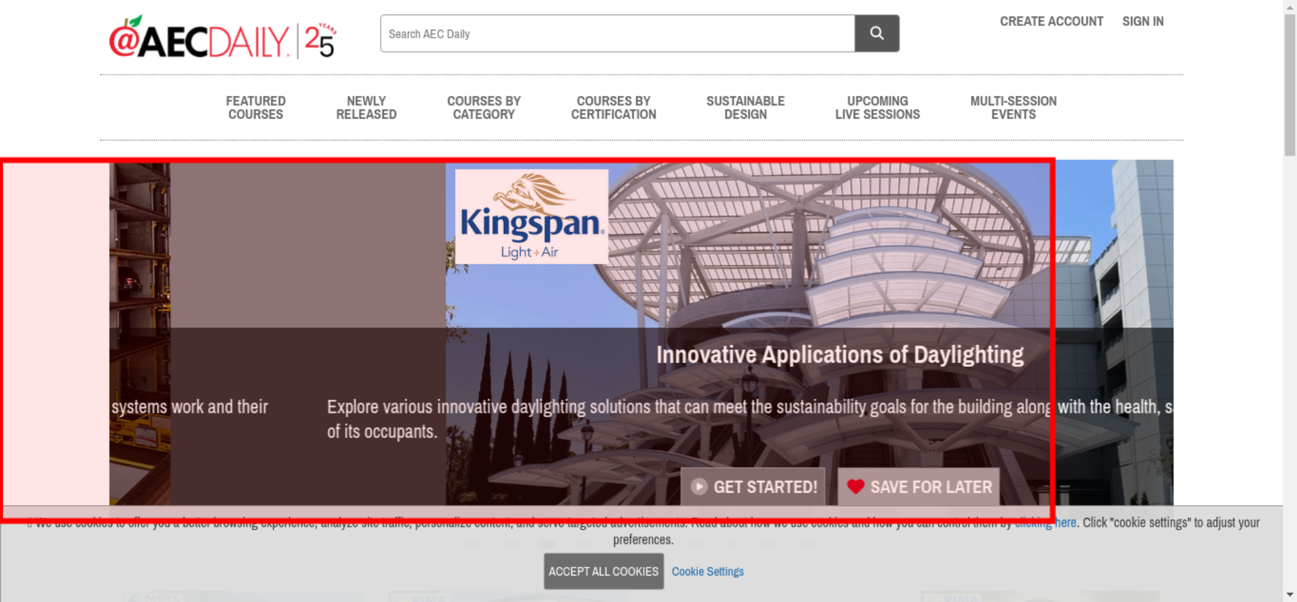Open the Create Account link
Viewport: 1297px width, 602px height.
[1051, 21]
